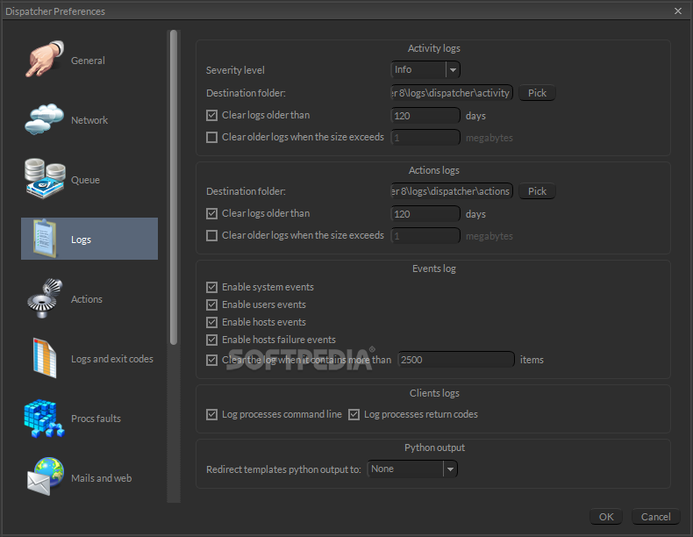Enable Activity logs clear when size exceeds

pyautogui.click(x=211, y=138)
